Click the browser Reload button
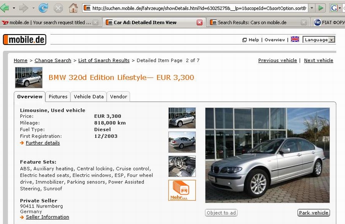This screenshot has width=345, height=224. pyautogui.click(x=43, y=8)
